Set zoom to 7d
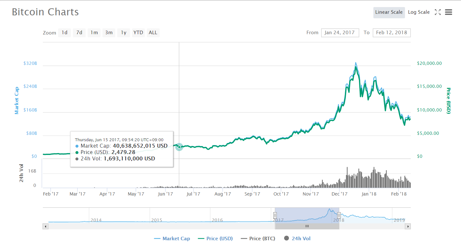461x246 pixels. 79,33
